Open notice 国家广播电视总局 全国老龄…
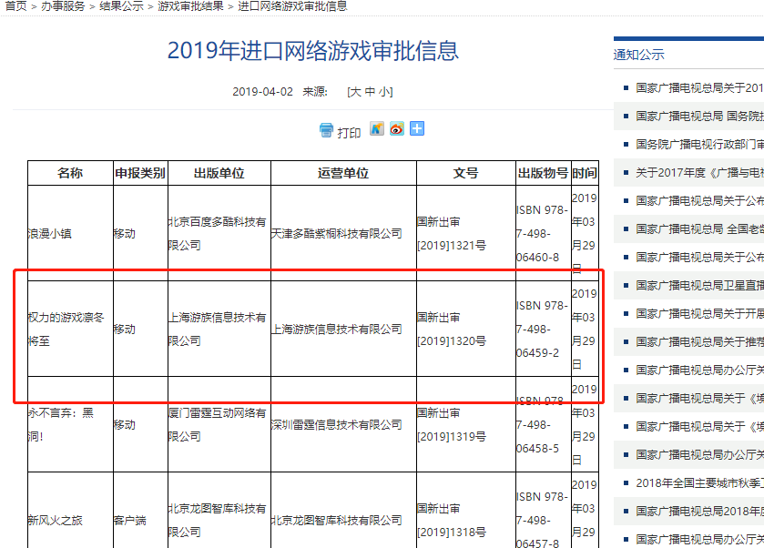Viewport: 764px width, 548px height. (x=699, y=229)
